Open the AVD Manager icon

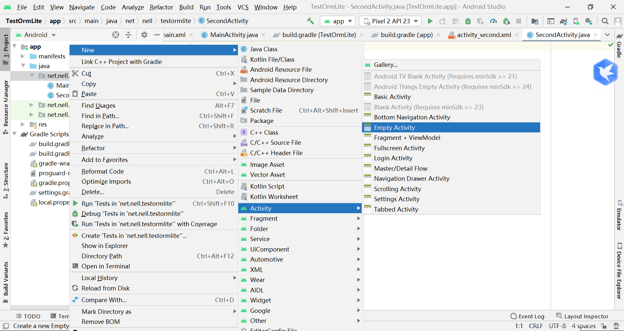coord(576,21)
